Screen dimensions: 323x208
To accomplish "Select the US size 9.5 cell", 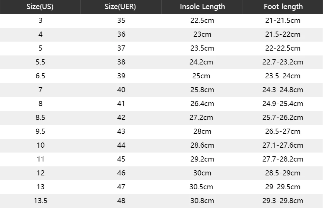I will (41, 131).
